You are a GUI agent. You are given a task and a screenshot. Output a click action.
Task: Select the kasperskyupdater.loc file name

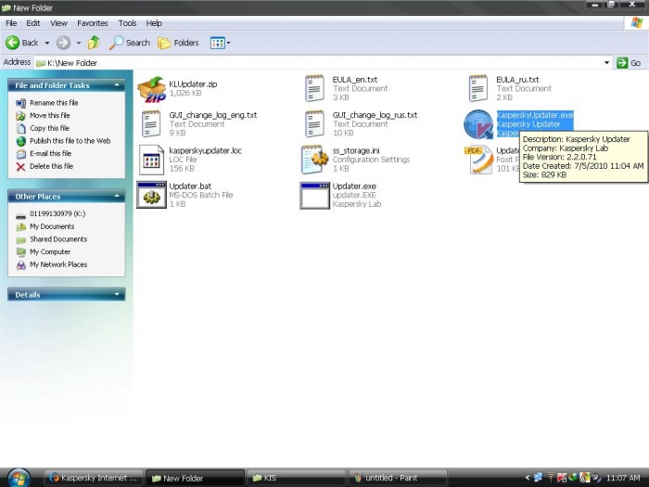pyautogui.click(x=205, y=150)
